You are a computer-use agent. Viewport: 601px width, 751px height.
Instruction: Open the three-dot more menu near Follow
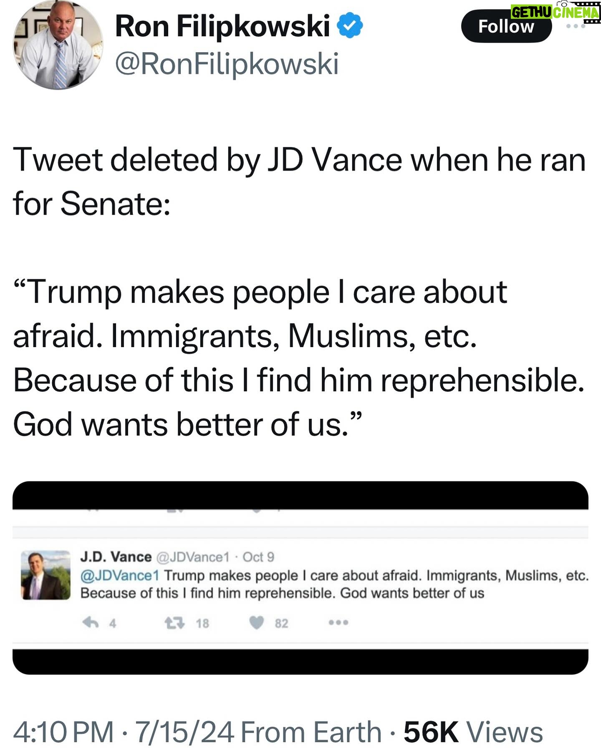tap(576, 27)
